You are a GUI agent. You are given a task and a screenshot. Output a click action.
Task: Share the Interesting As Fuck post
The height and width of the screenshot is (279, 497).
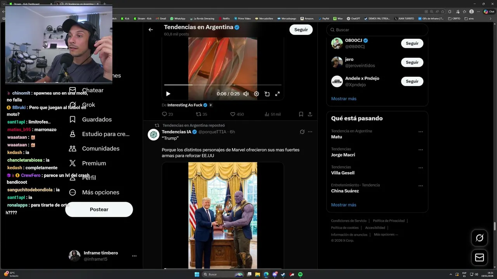point(310,114)
